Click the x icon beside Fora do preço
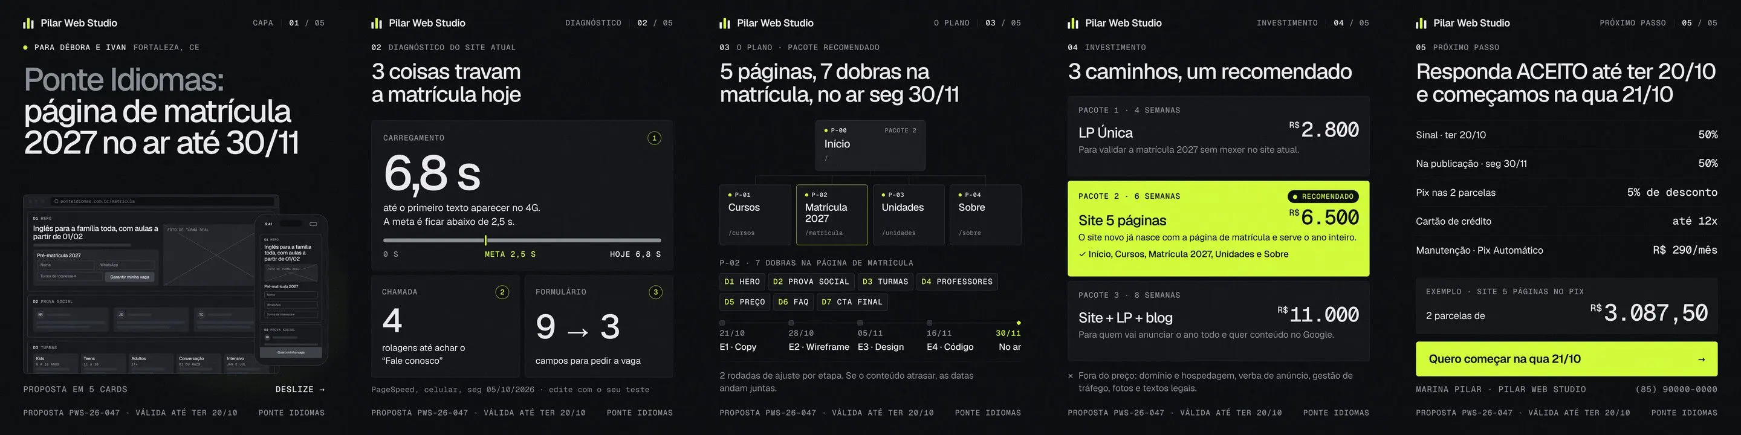Viewport: 1741px width, 435px height. [x=1071, y=376]
